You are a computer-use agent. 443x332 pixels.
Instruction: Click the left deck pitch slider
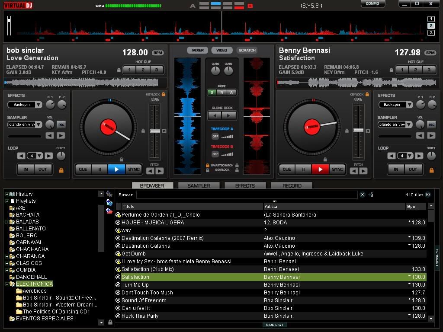pyautogui.click(x=155, y=131)
